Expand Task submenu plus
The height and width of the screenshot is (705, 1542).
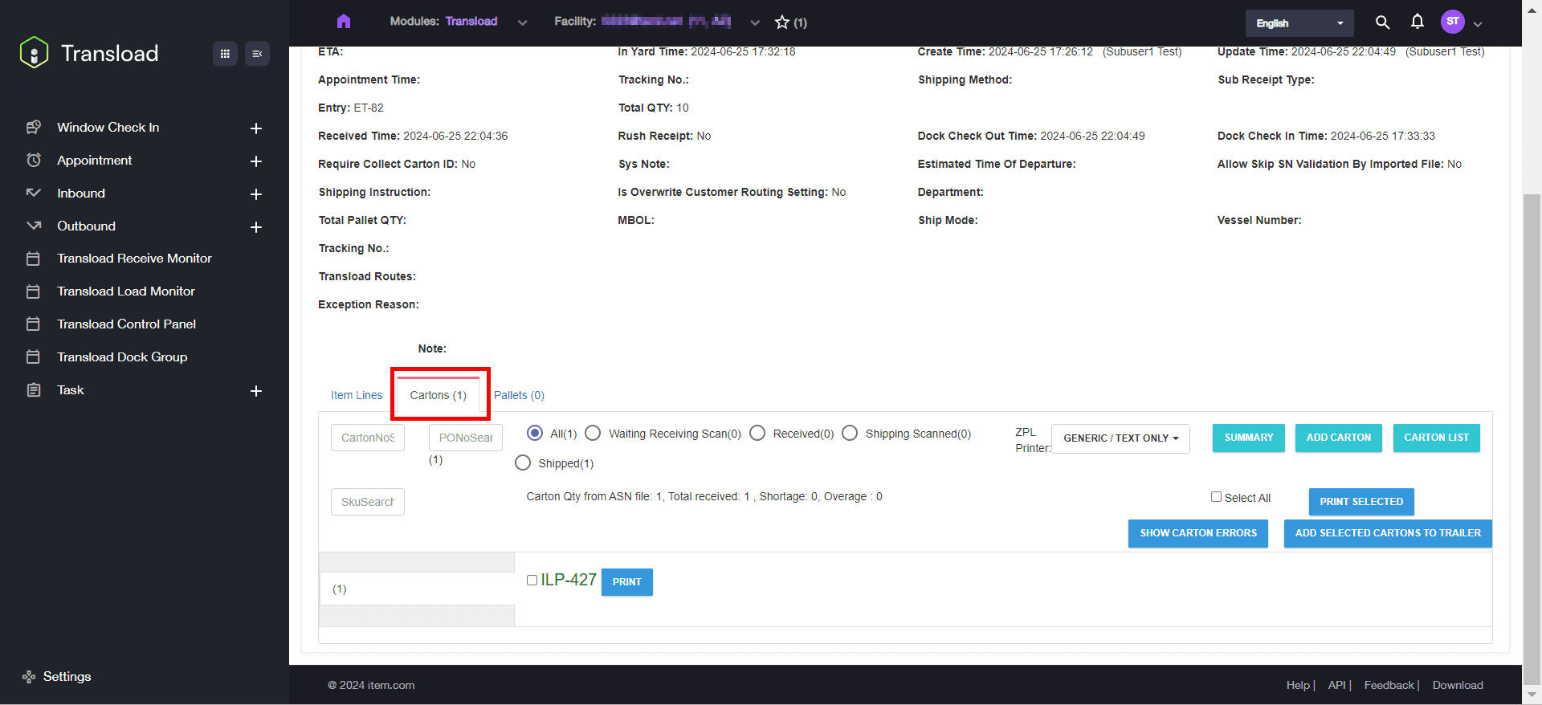[256, 391]
